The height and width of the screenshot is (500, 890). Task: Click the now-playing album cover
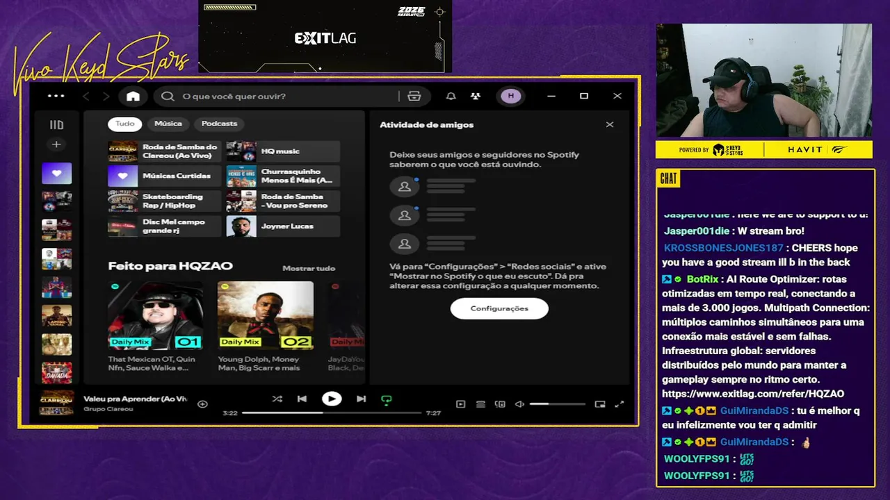click(x=56, y=402)
